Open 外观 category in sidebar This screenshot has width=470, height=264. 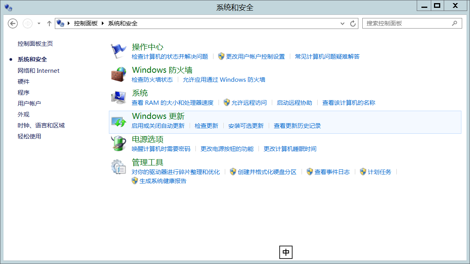pyautogui.click(x=23, y=115)
